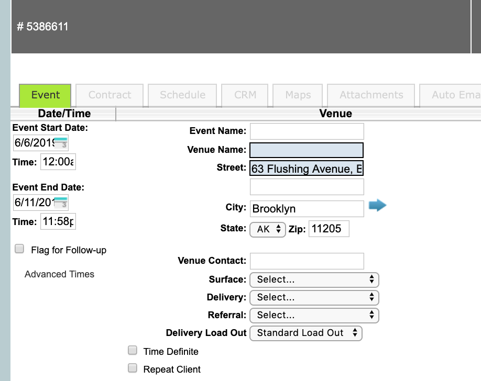This screenshot has width=481, height=381.
Task: Expand the Surface select menu
Action: click(x=314, y=279)
